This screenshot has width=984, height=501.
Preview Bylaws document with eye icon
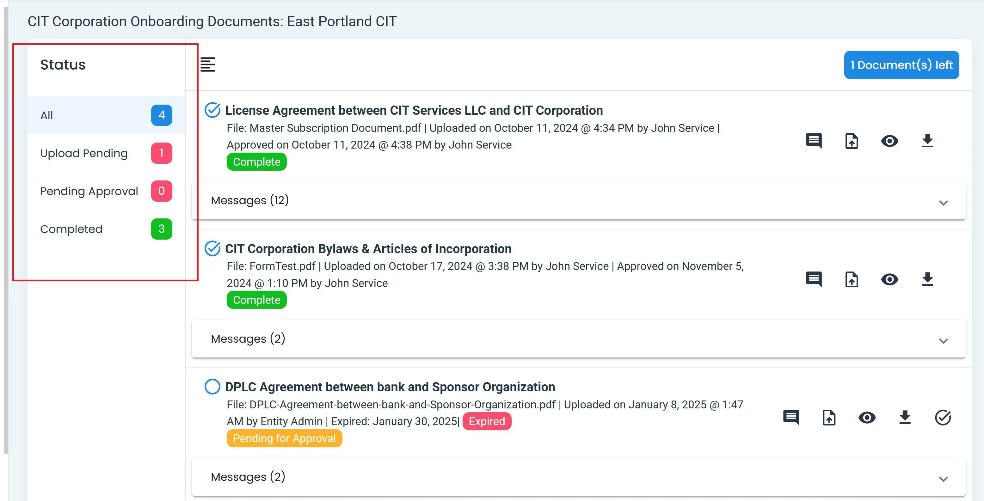pyautogui.click(x=889, y=279)
